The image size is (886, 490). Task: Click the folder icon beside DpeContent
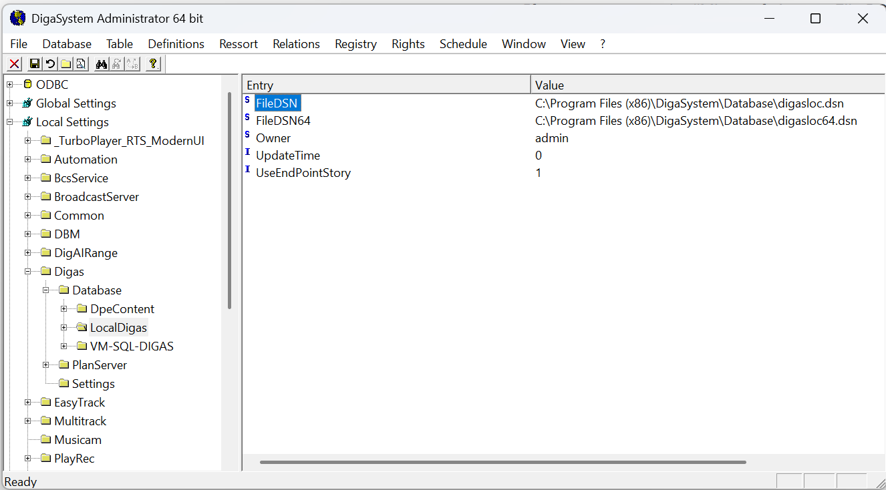coord(82,309)
